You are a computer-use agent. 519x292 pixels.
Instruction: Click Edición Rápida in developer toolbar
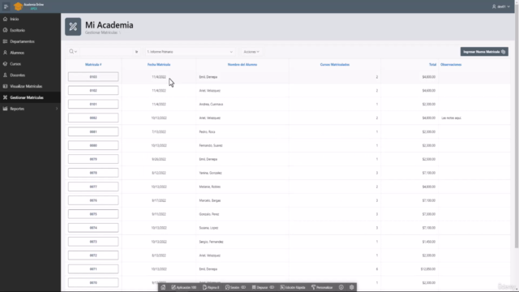point(293,287)
